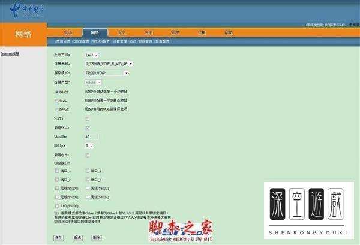Open the WLAN配置 submenu link

click(x=101, y=41)
